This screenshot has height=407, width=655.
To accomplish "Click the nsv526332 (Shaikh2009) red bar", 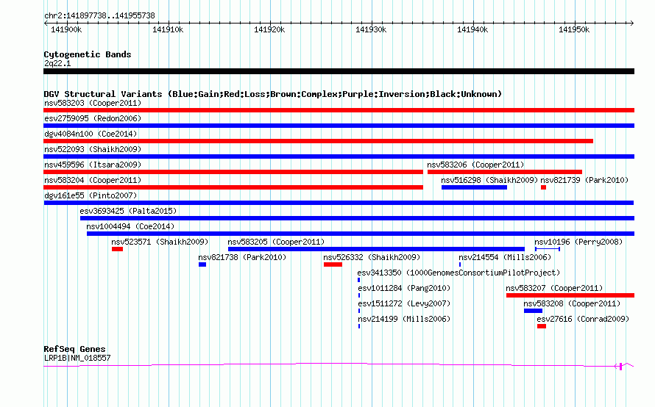I will [333, 264].
